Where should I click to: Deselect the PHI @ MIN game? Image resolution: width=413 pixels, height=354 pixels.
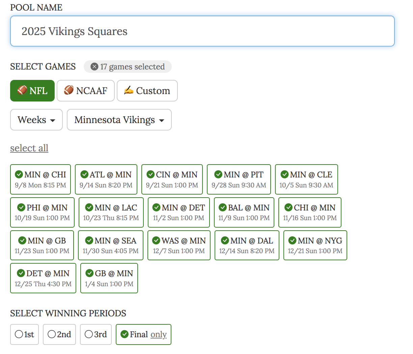coord(42,212)
